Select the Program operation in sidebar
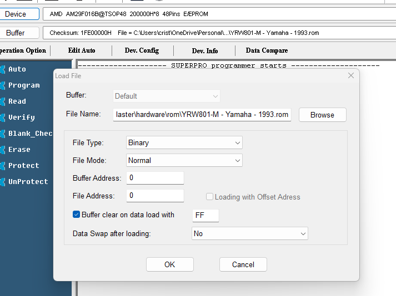The image size is (396, 296). point(23,85)
